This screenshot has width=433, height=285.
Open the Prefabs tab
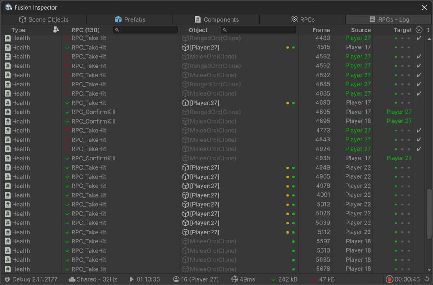[130, 19]
